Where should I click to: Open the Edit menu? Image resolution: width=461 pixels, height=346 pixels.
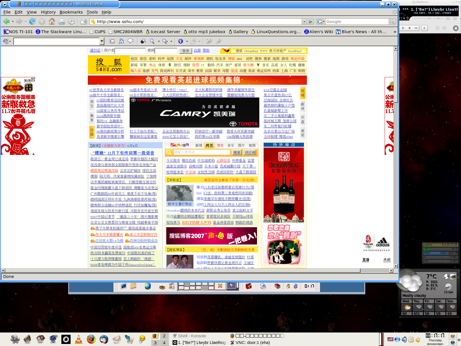(19, 12)
